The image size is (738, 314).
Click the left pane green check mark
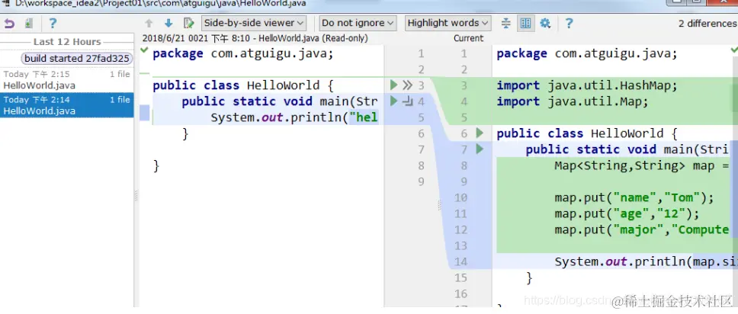(x=144, y=50)
